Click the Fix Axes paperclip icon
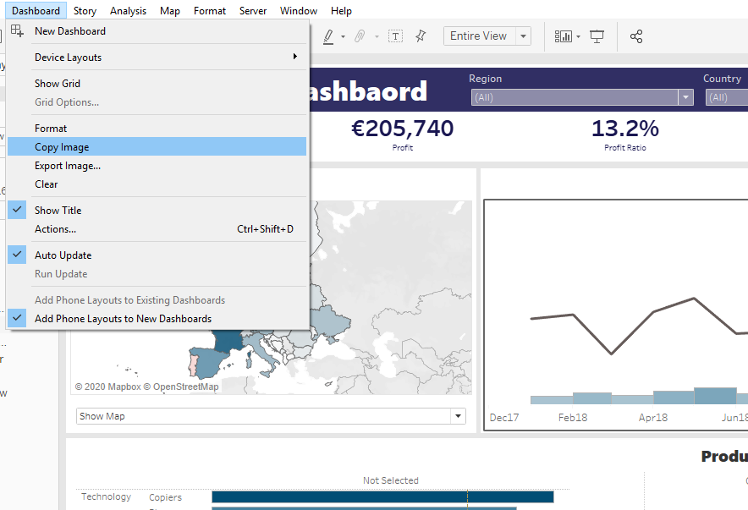The image size is (748, 510). pyautogui.click(x=359, y=36)
